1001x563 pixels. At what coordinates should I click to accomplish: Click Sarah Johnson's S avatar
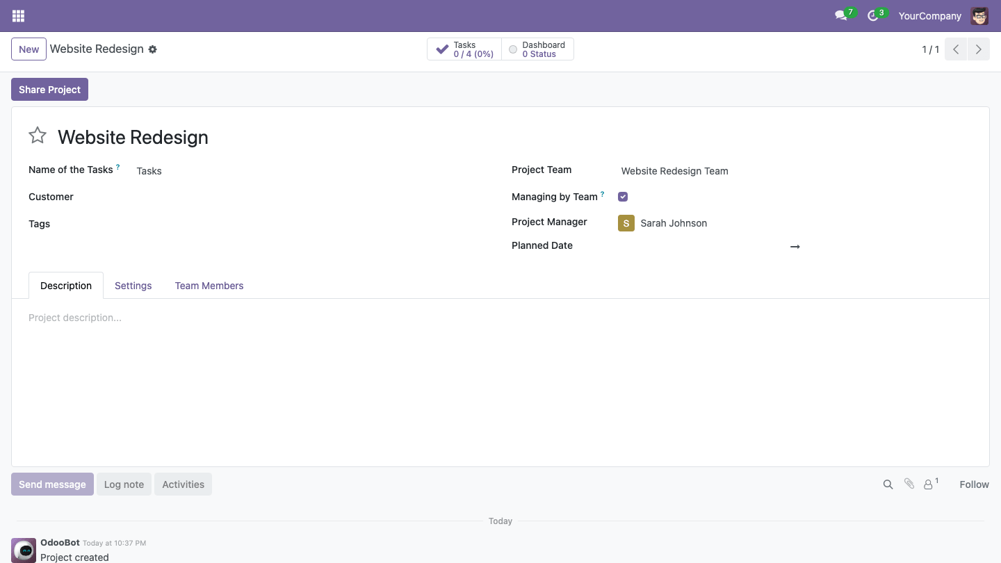[626, 223]
